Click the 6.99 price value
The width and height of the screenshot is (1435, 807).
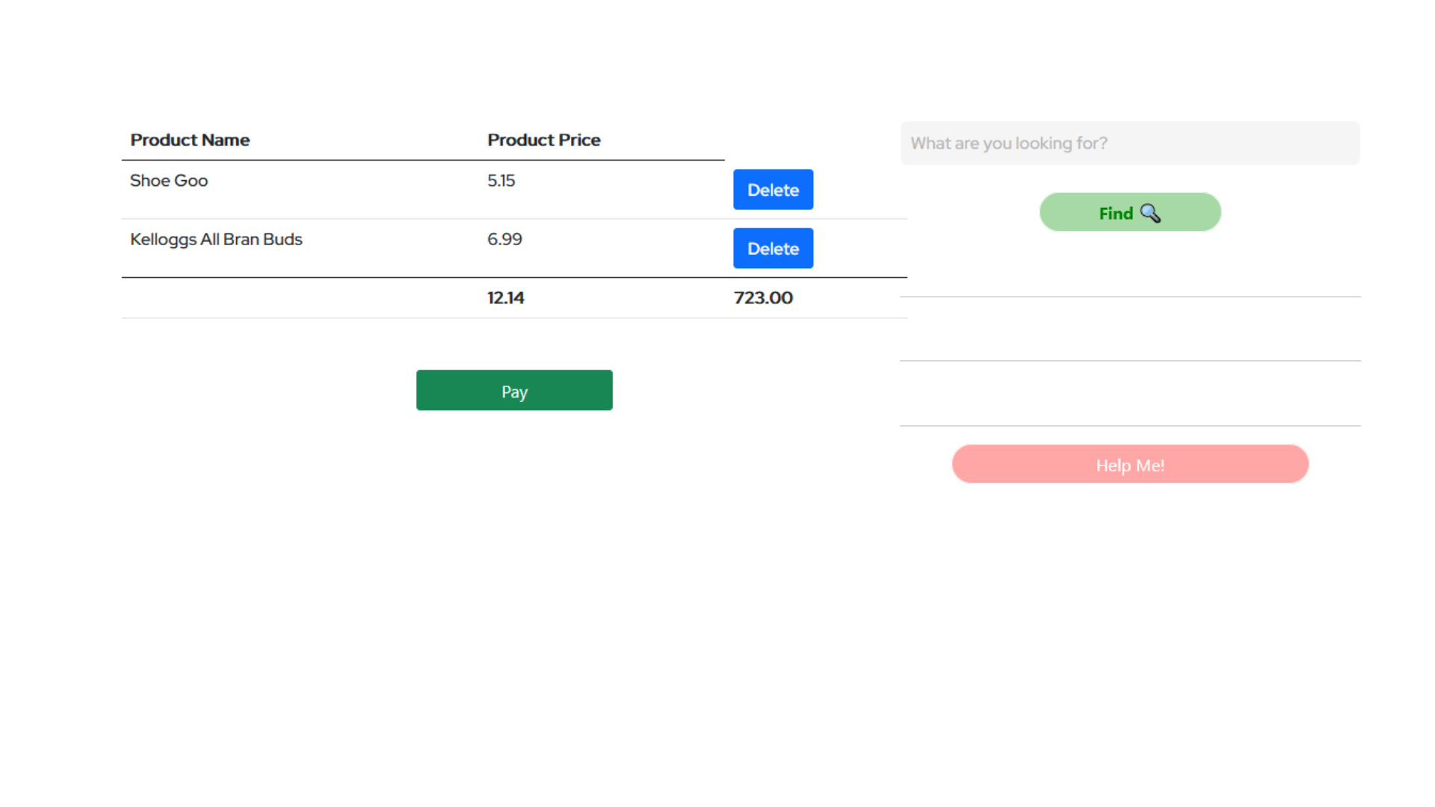tap(504, 240)
